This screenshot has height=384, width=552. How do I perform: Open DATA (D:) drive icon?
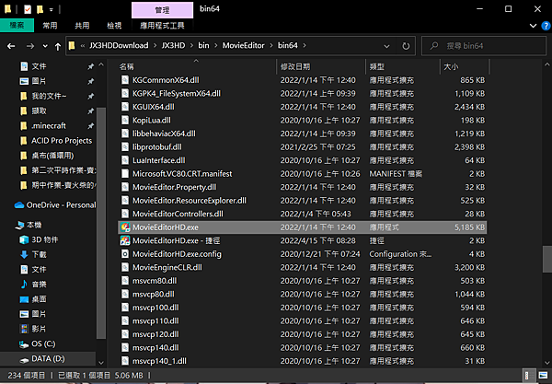point(24,359)
